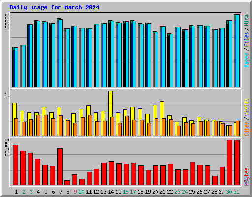Click the red KBytes bar for day 1
Viewport: 252px width, 197px height.
pyautogui.click(x=15, y=165)
